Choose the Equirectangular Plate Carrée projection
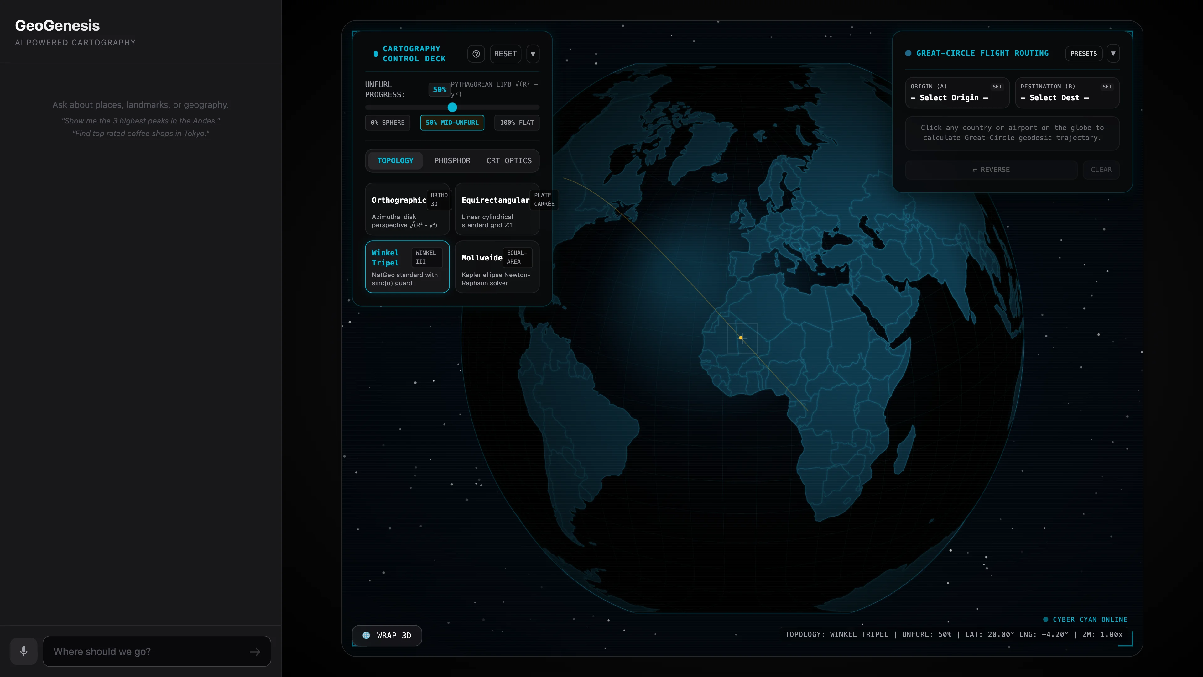Viewport: 1203px width, 677px height. (497, 209)
